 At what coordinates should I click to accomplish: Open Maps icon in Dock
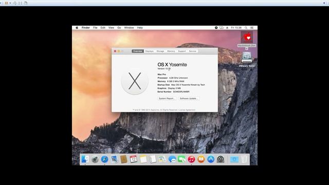pyautogui.click(x=162, y=159)
